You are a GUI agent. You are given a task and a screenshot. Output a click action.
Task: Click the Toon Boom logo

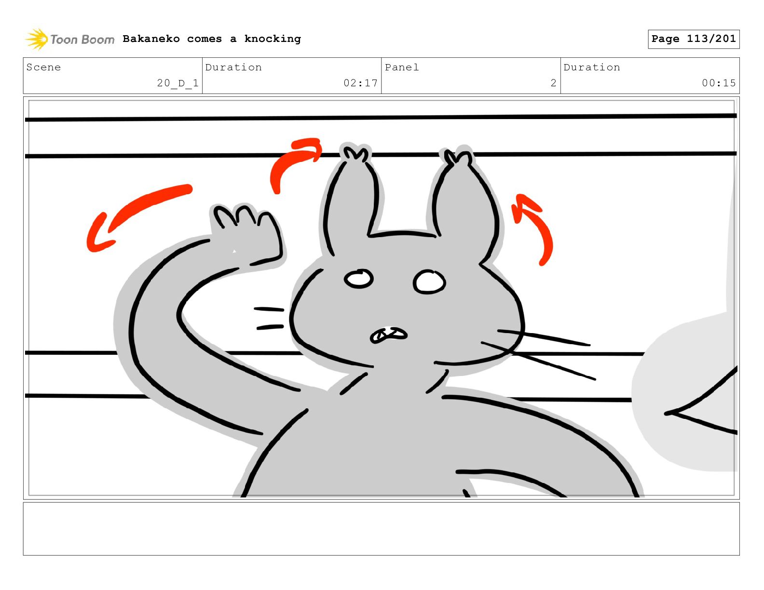(x=70, y=39)
